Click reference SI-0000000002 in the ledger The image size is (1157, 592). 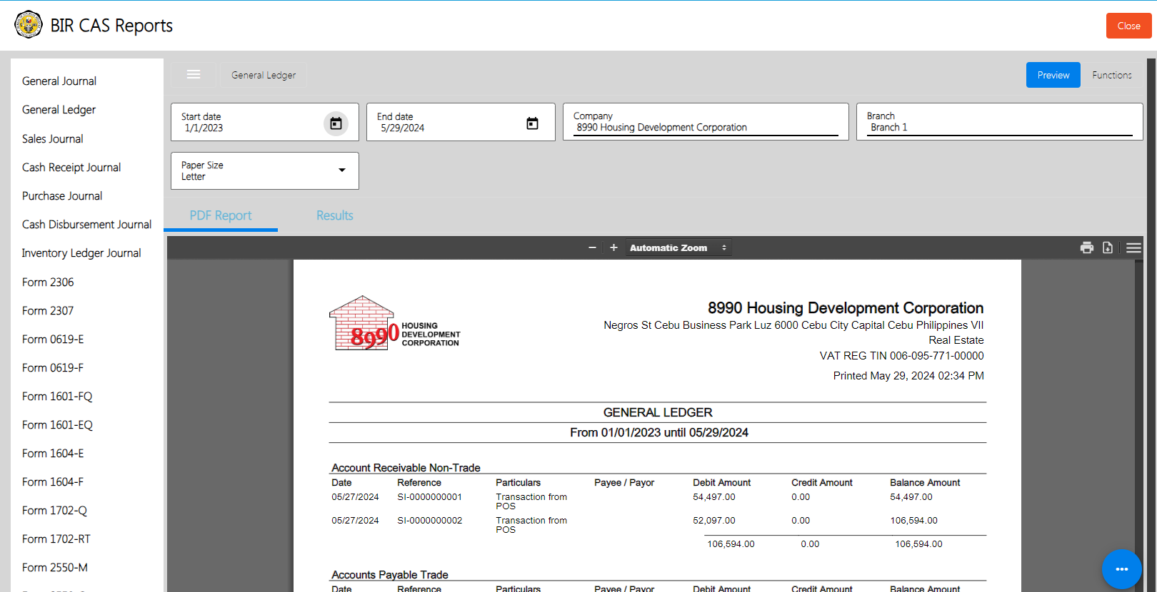[x=429, y=521]
